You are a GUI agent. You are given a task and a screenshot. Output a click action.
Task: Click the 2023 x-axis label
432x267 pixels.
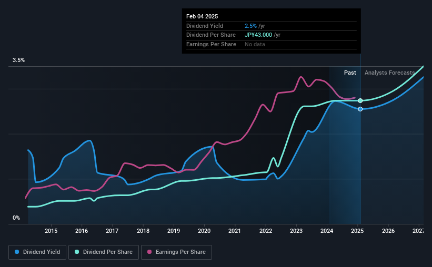point(296,231)
